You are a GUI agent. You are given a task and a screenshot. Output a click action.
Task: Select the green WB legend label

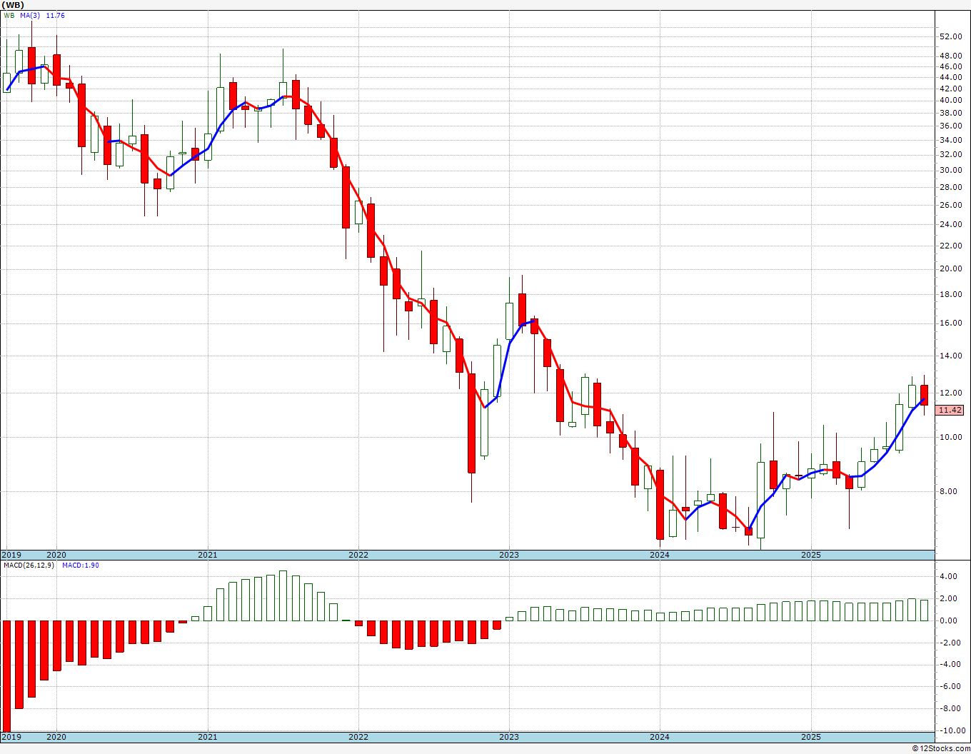click(x=9, y=15)
